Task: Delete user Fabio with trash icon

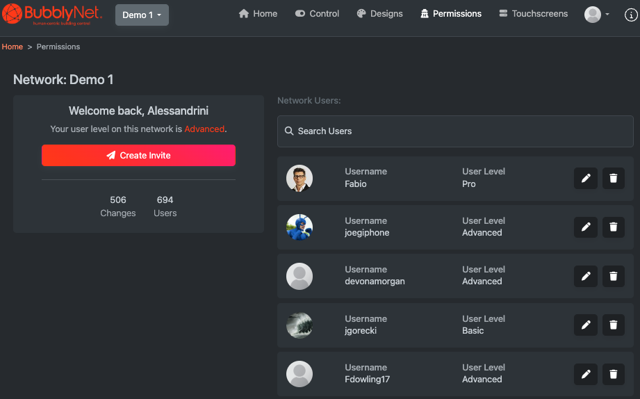Action: tap(613, 179)
